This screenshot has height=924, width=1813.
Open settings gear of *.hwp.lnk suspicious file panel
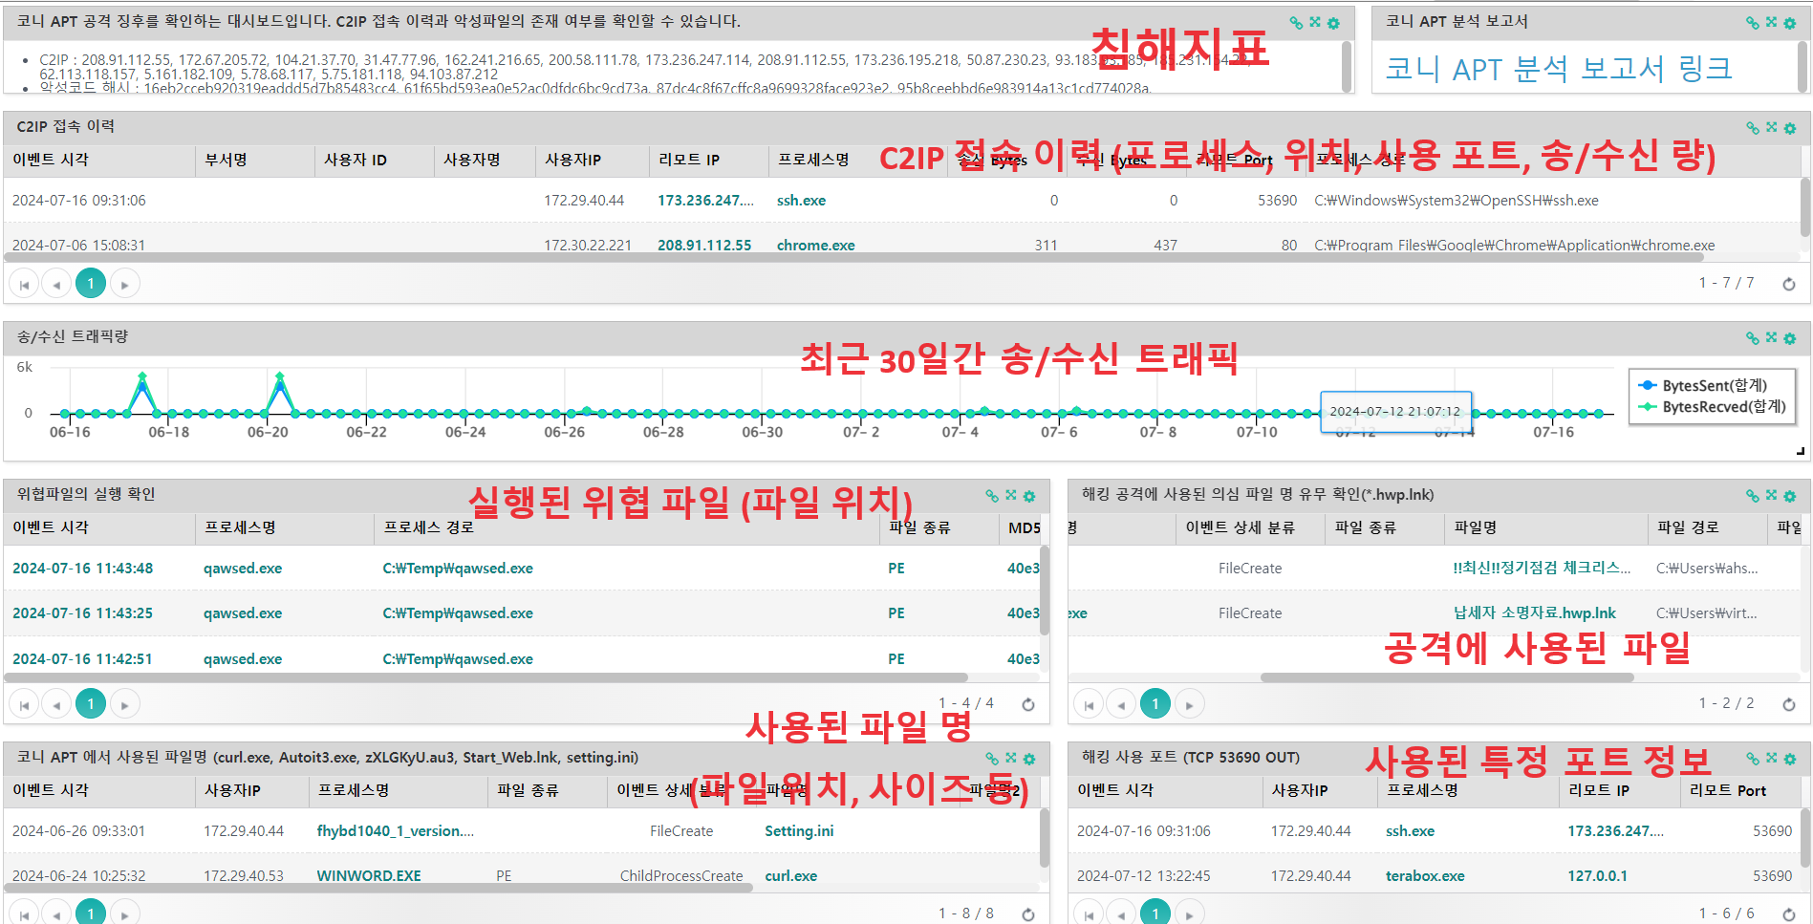click(1790, 496)
